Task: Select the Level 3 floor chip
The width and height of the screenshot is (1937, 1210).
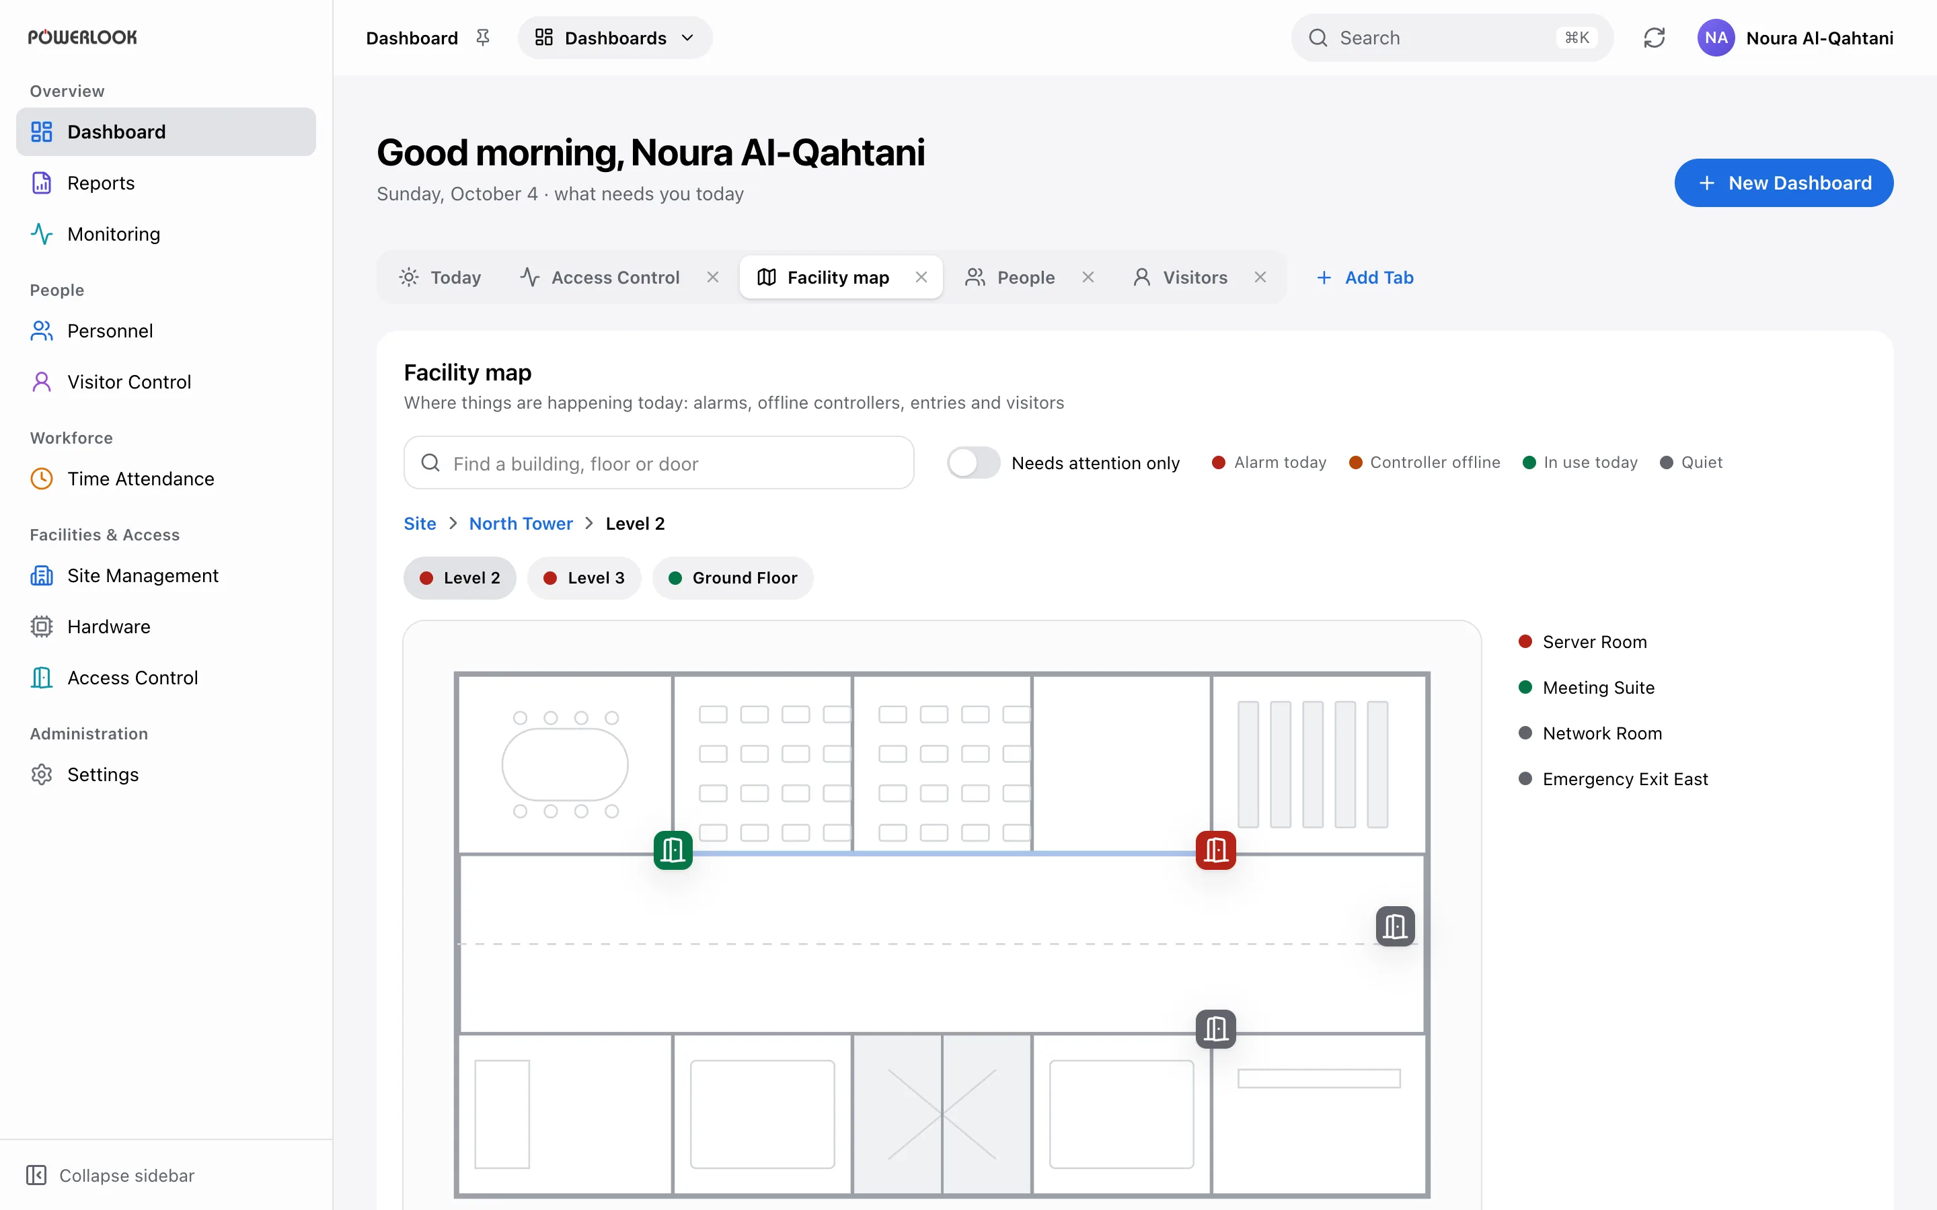Action: click(x=584, y=578)
